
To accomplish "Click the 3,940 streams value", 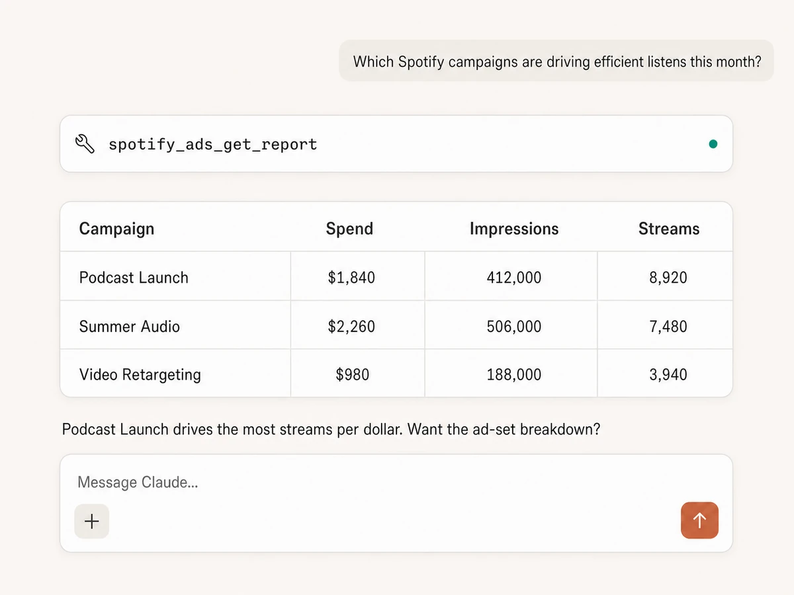I will 668,375.
